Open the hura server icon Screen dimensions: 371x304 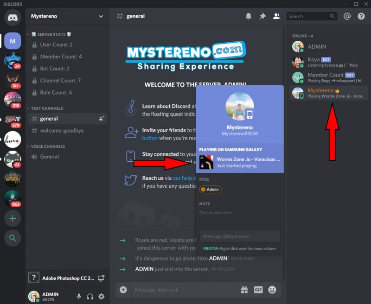click(x=13, y=139)
